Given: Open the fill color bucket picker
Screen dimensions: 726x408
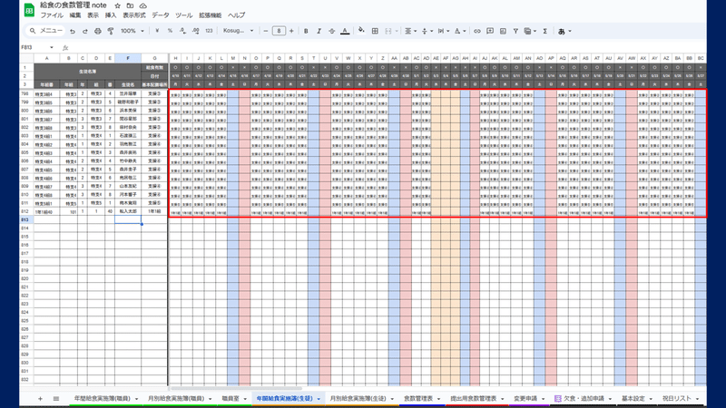Looking at the screenshot, I should point(361,31).
